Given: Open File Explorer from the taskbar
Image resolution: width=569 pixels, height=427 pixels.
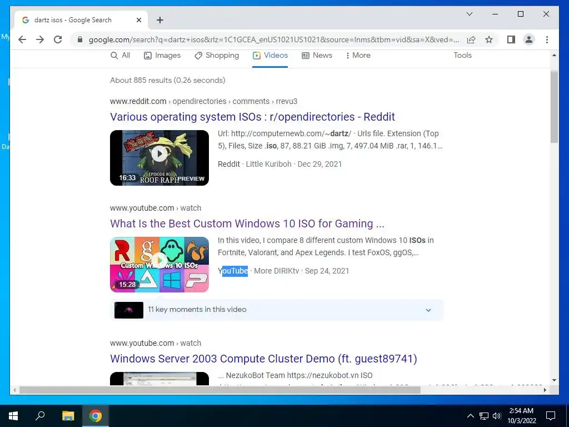Looking at the screenshot, I should coord(68,416).
